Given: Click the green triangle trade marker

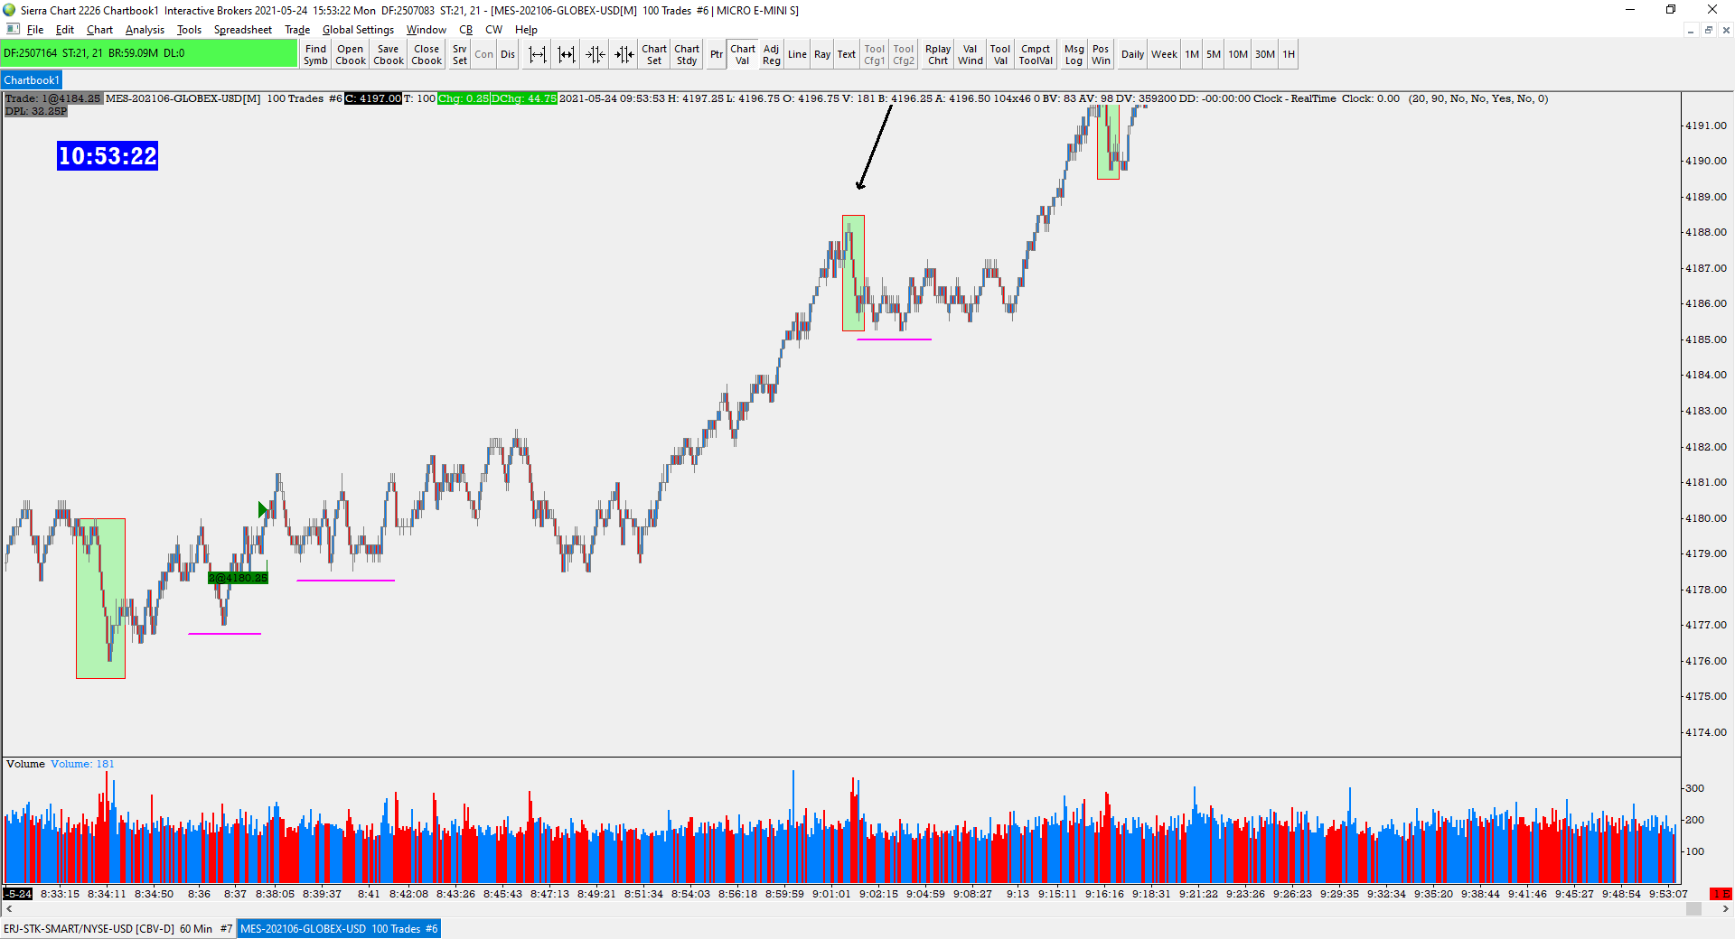Looking at the screenshot, I should coord(262,510).
